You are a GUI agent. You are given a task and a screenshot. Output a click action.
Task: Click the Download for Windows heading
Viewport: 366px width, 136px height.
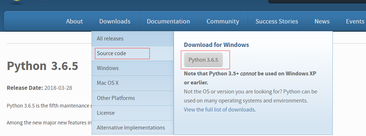coord(216,45)
